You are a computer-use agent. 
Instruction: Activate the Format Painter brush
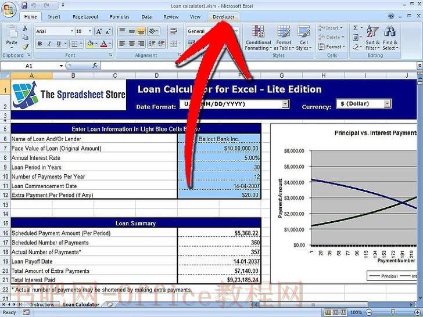[x=25, y=47]
